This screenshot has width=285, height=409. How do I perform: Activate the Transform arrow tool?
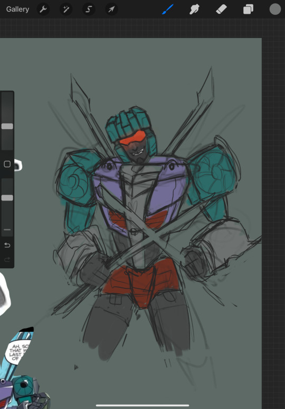(x=111, y=10)
